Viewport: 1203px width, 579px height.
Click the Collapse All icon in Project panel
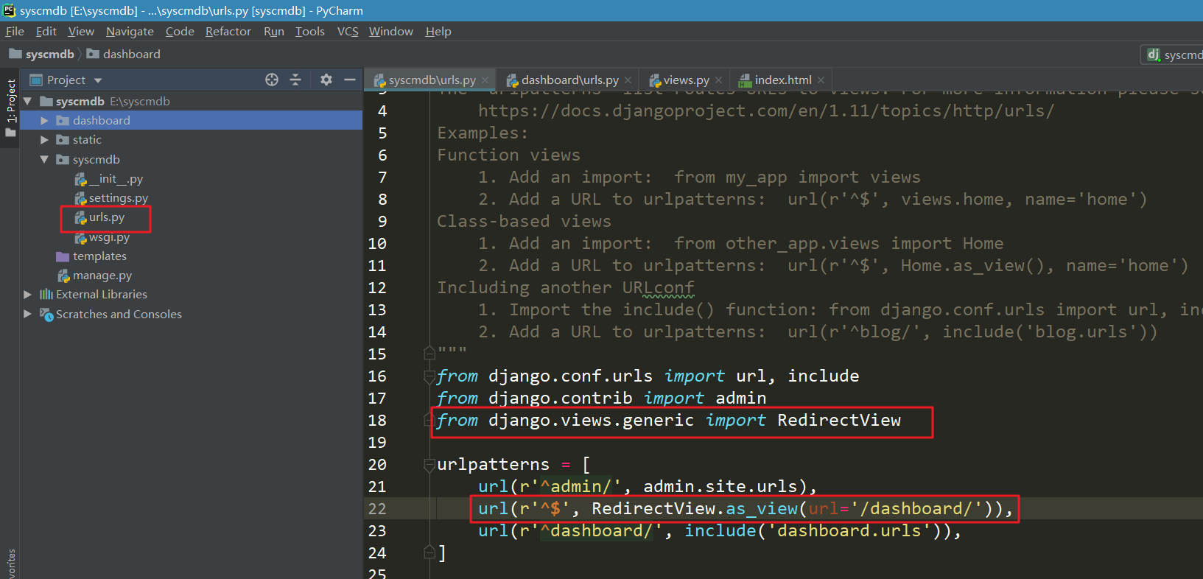point(295,80)
